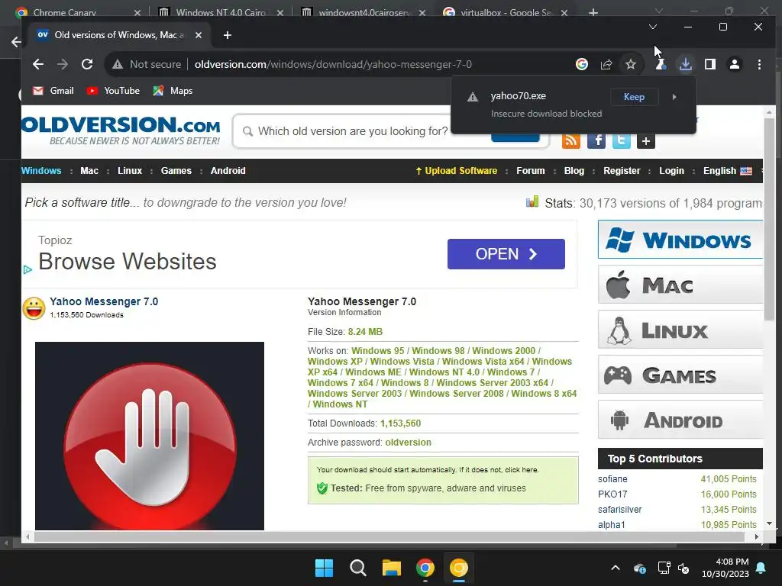Open File Explorer from taskbar
Image resolution: width=782 pixels, height=586 pixels.
pos(392,568)
